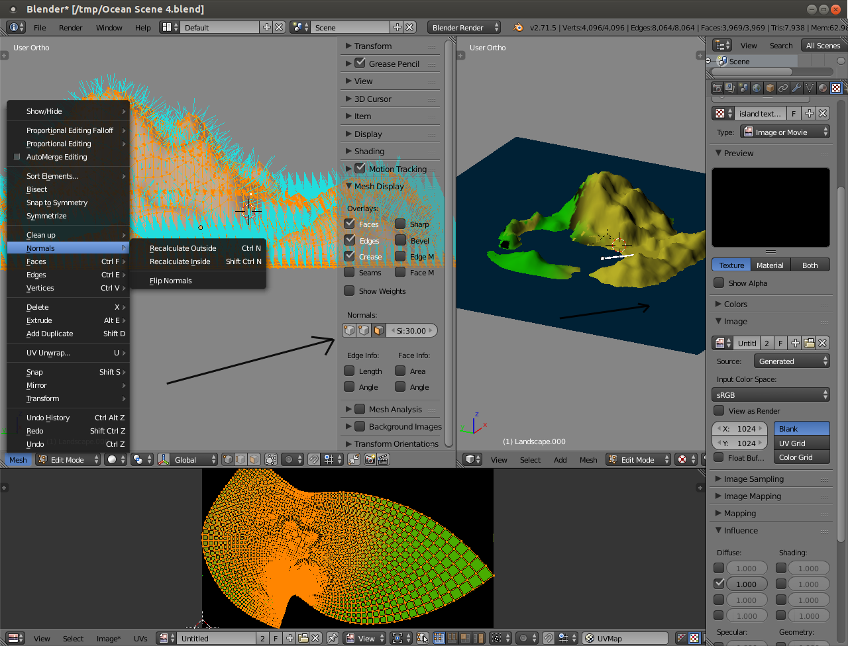The width and height of the screenshot is (848, 646).
Task: Open the Search display in outliner header
Action: click(781, 45)
